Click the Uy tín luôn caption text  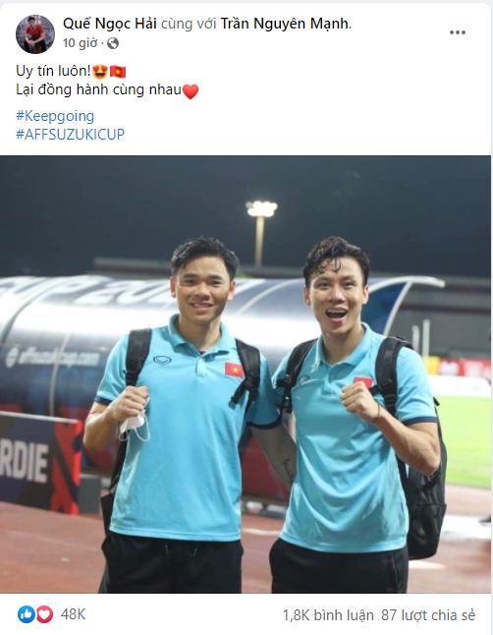(x=53, y=72)
